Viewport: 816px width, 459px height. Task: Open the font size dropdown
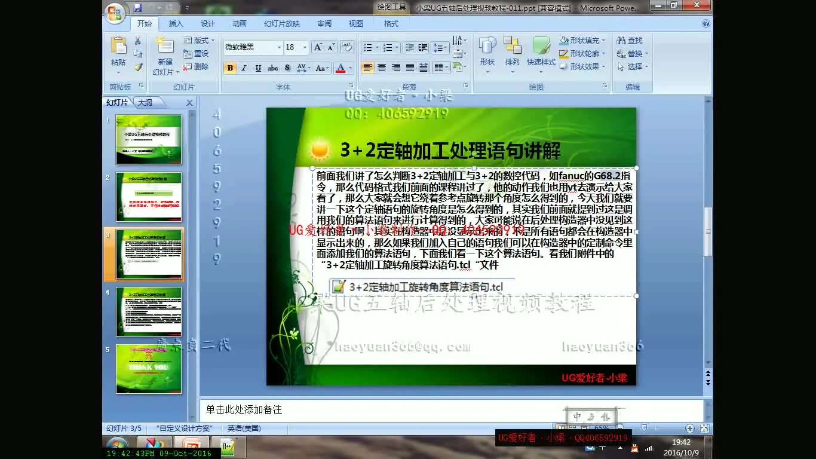(x=305, y=47)
